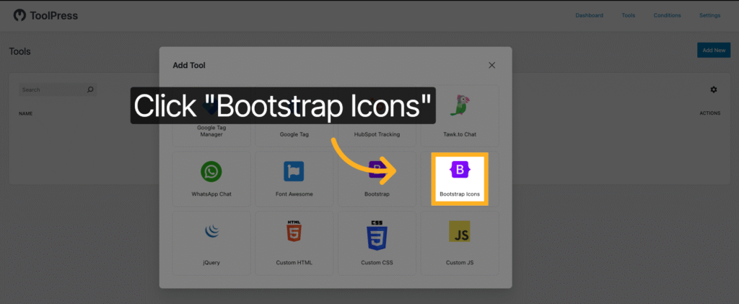
Task: Choose the WhatsApp Chat tool icon
Action: [x=211, y=171]
